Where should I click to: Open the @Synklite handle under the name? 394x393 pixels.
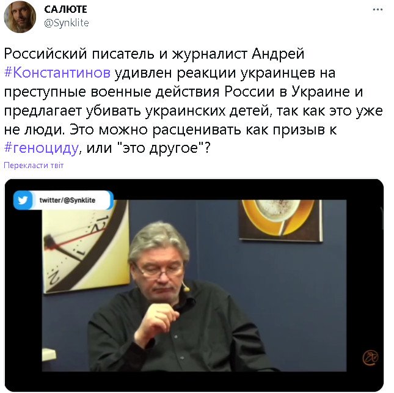[x=67, y=23]
